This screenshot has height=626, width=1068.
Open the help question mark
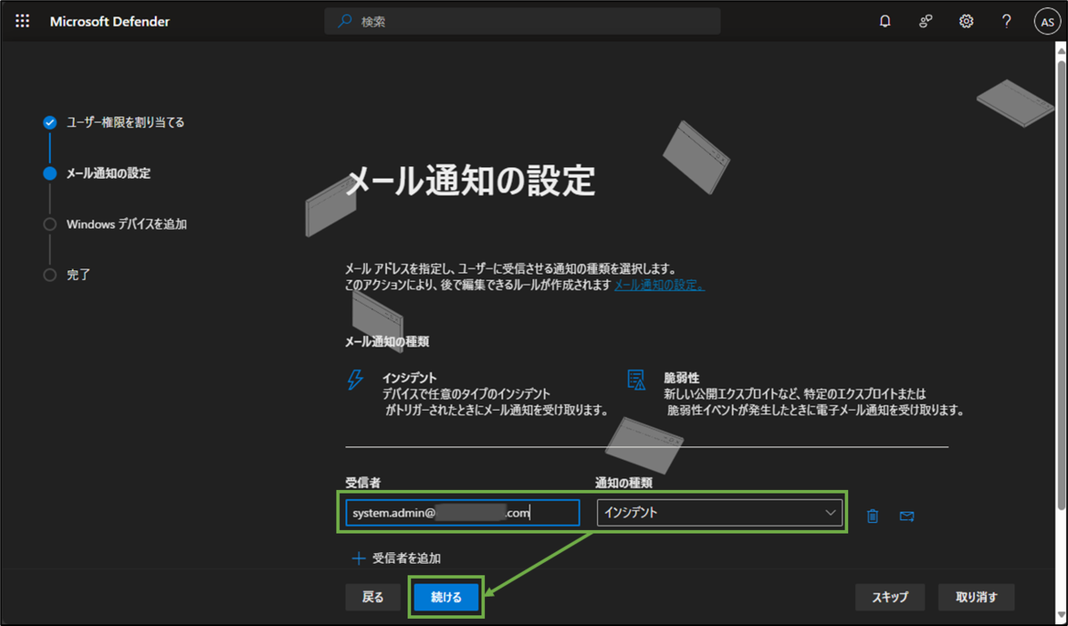pyautogui.click(x=1007, y=21)
